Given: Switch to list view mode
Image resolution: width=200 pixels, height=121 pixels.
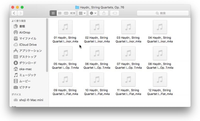Looking at the screenshot, I should (60, 13).
